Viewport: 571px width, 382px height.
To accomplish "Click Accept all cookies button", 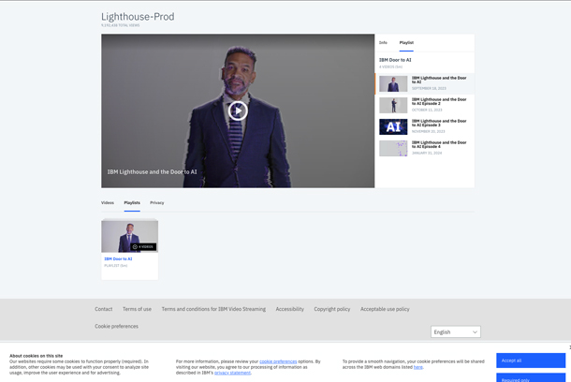I will (531, 360).
